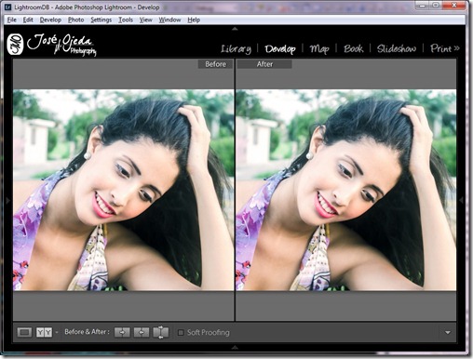Expand hidden top panel arrow
This screenshot has width=473, height=359.
click(235, 29)
